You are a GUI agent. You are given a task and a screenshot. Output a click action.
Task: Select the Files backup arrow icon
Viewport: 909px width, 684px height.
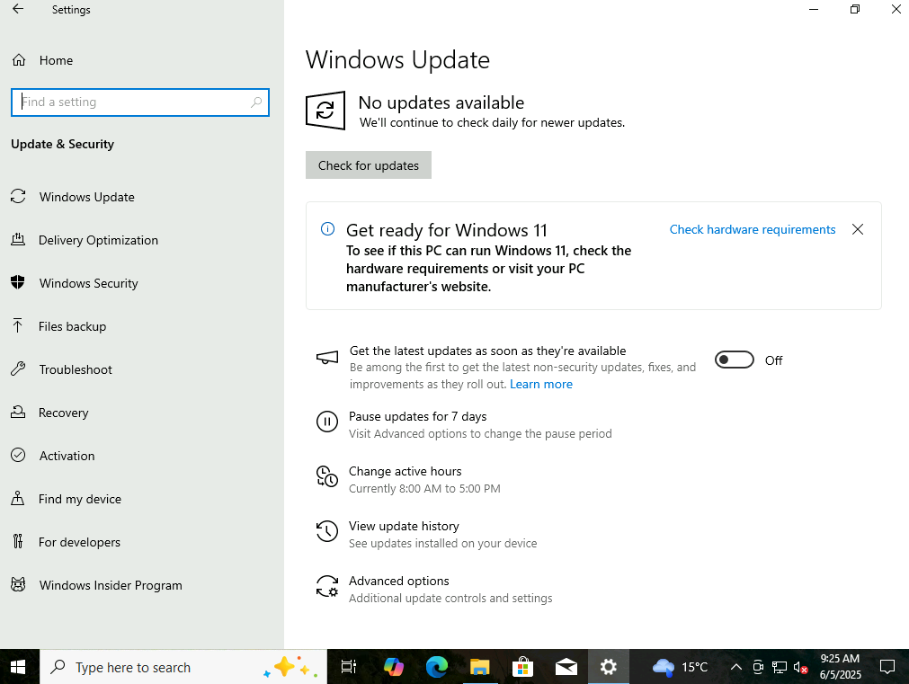[x=18, y=325]
